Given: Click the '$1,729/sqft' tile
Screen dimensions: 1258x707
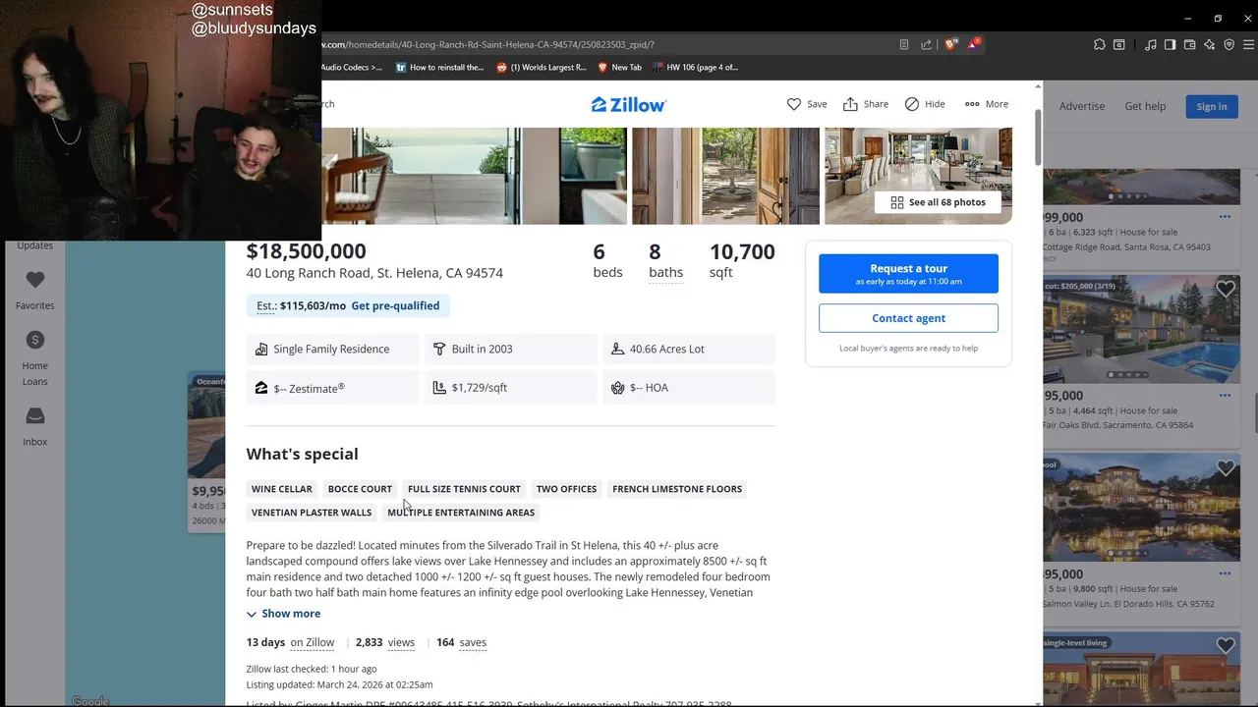Looking at the screenshot, I should pos(511,388).
